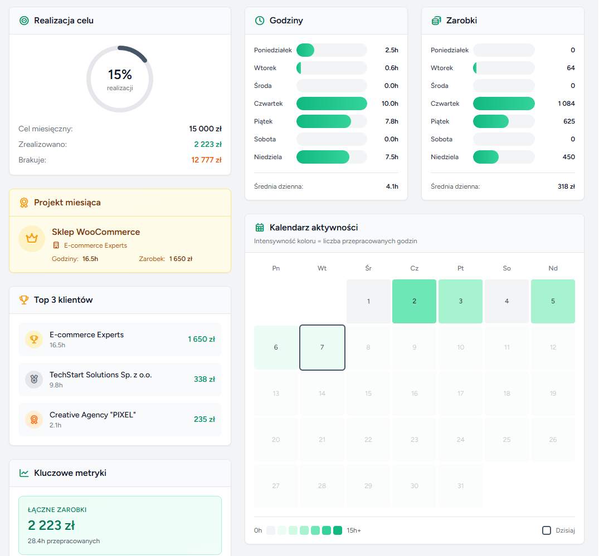The width and height of the screenshot is (599, 556).
Task: Open the Creative Agency "PIXEL" client row
Action: tap(120, 420)
